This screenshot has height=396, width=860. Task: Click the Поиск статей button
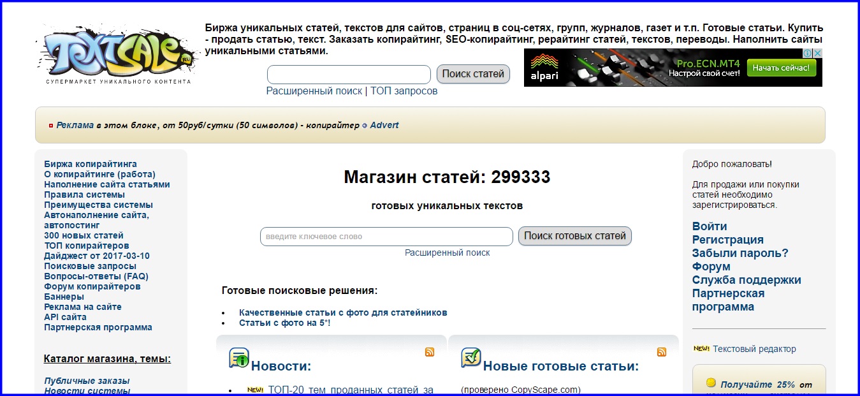pos(473,74)
